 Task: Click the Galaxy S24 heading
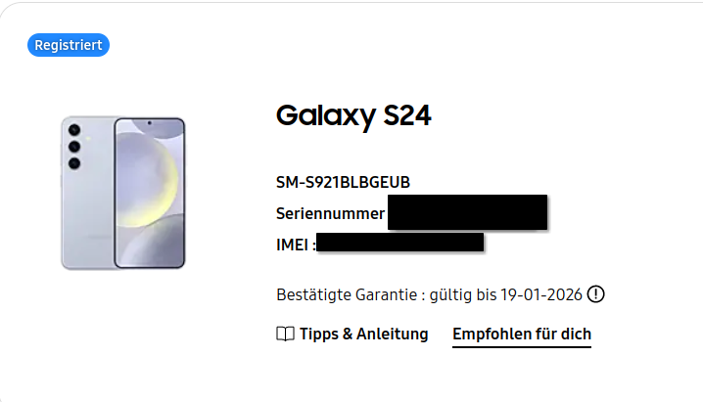353,115
